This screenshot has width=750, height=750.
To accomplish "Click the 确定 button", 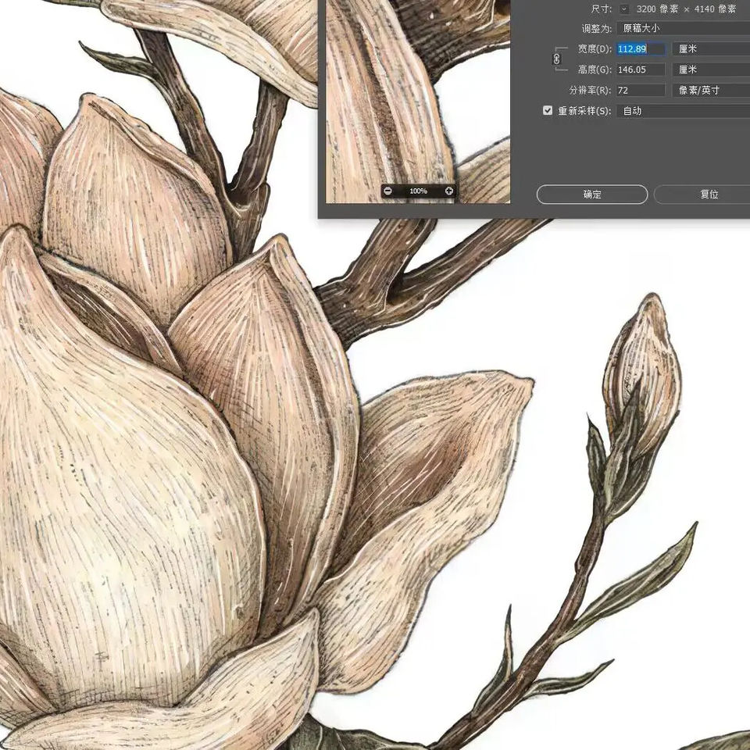I will [592, 195].
